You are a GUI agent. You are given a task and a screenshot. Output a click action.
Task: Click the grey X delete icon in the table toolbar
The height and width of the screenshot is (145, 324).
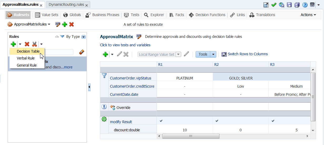(126, 54)
